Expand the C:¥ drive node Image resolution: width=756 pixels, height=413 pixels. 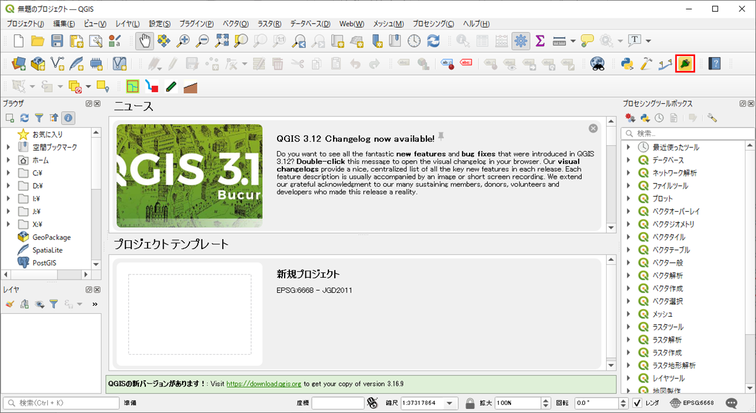(x=8, y=173)
